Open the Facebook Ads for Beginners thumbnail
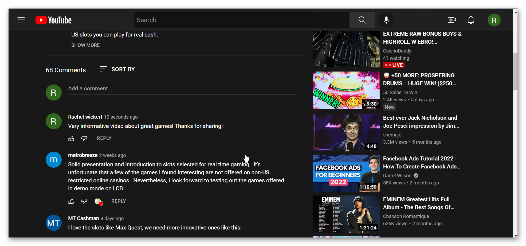 point(346,174)
